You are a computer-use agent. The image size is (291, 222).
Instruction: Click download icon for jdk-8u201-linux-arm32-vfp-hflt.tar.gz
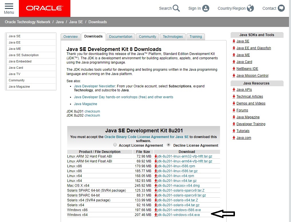pos(156,156)
